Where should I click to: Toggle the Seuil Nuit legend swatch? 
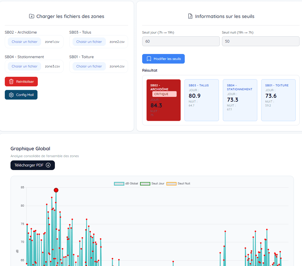pyautogui.click(x=172, y=184)
